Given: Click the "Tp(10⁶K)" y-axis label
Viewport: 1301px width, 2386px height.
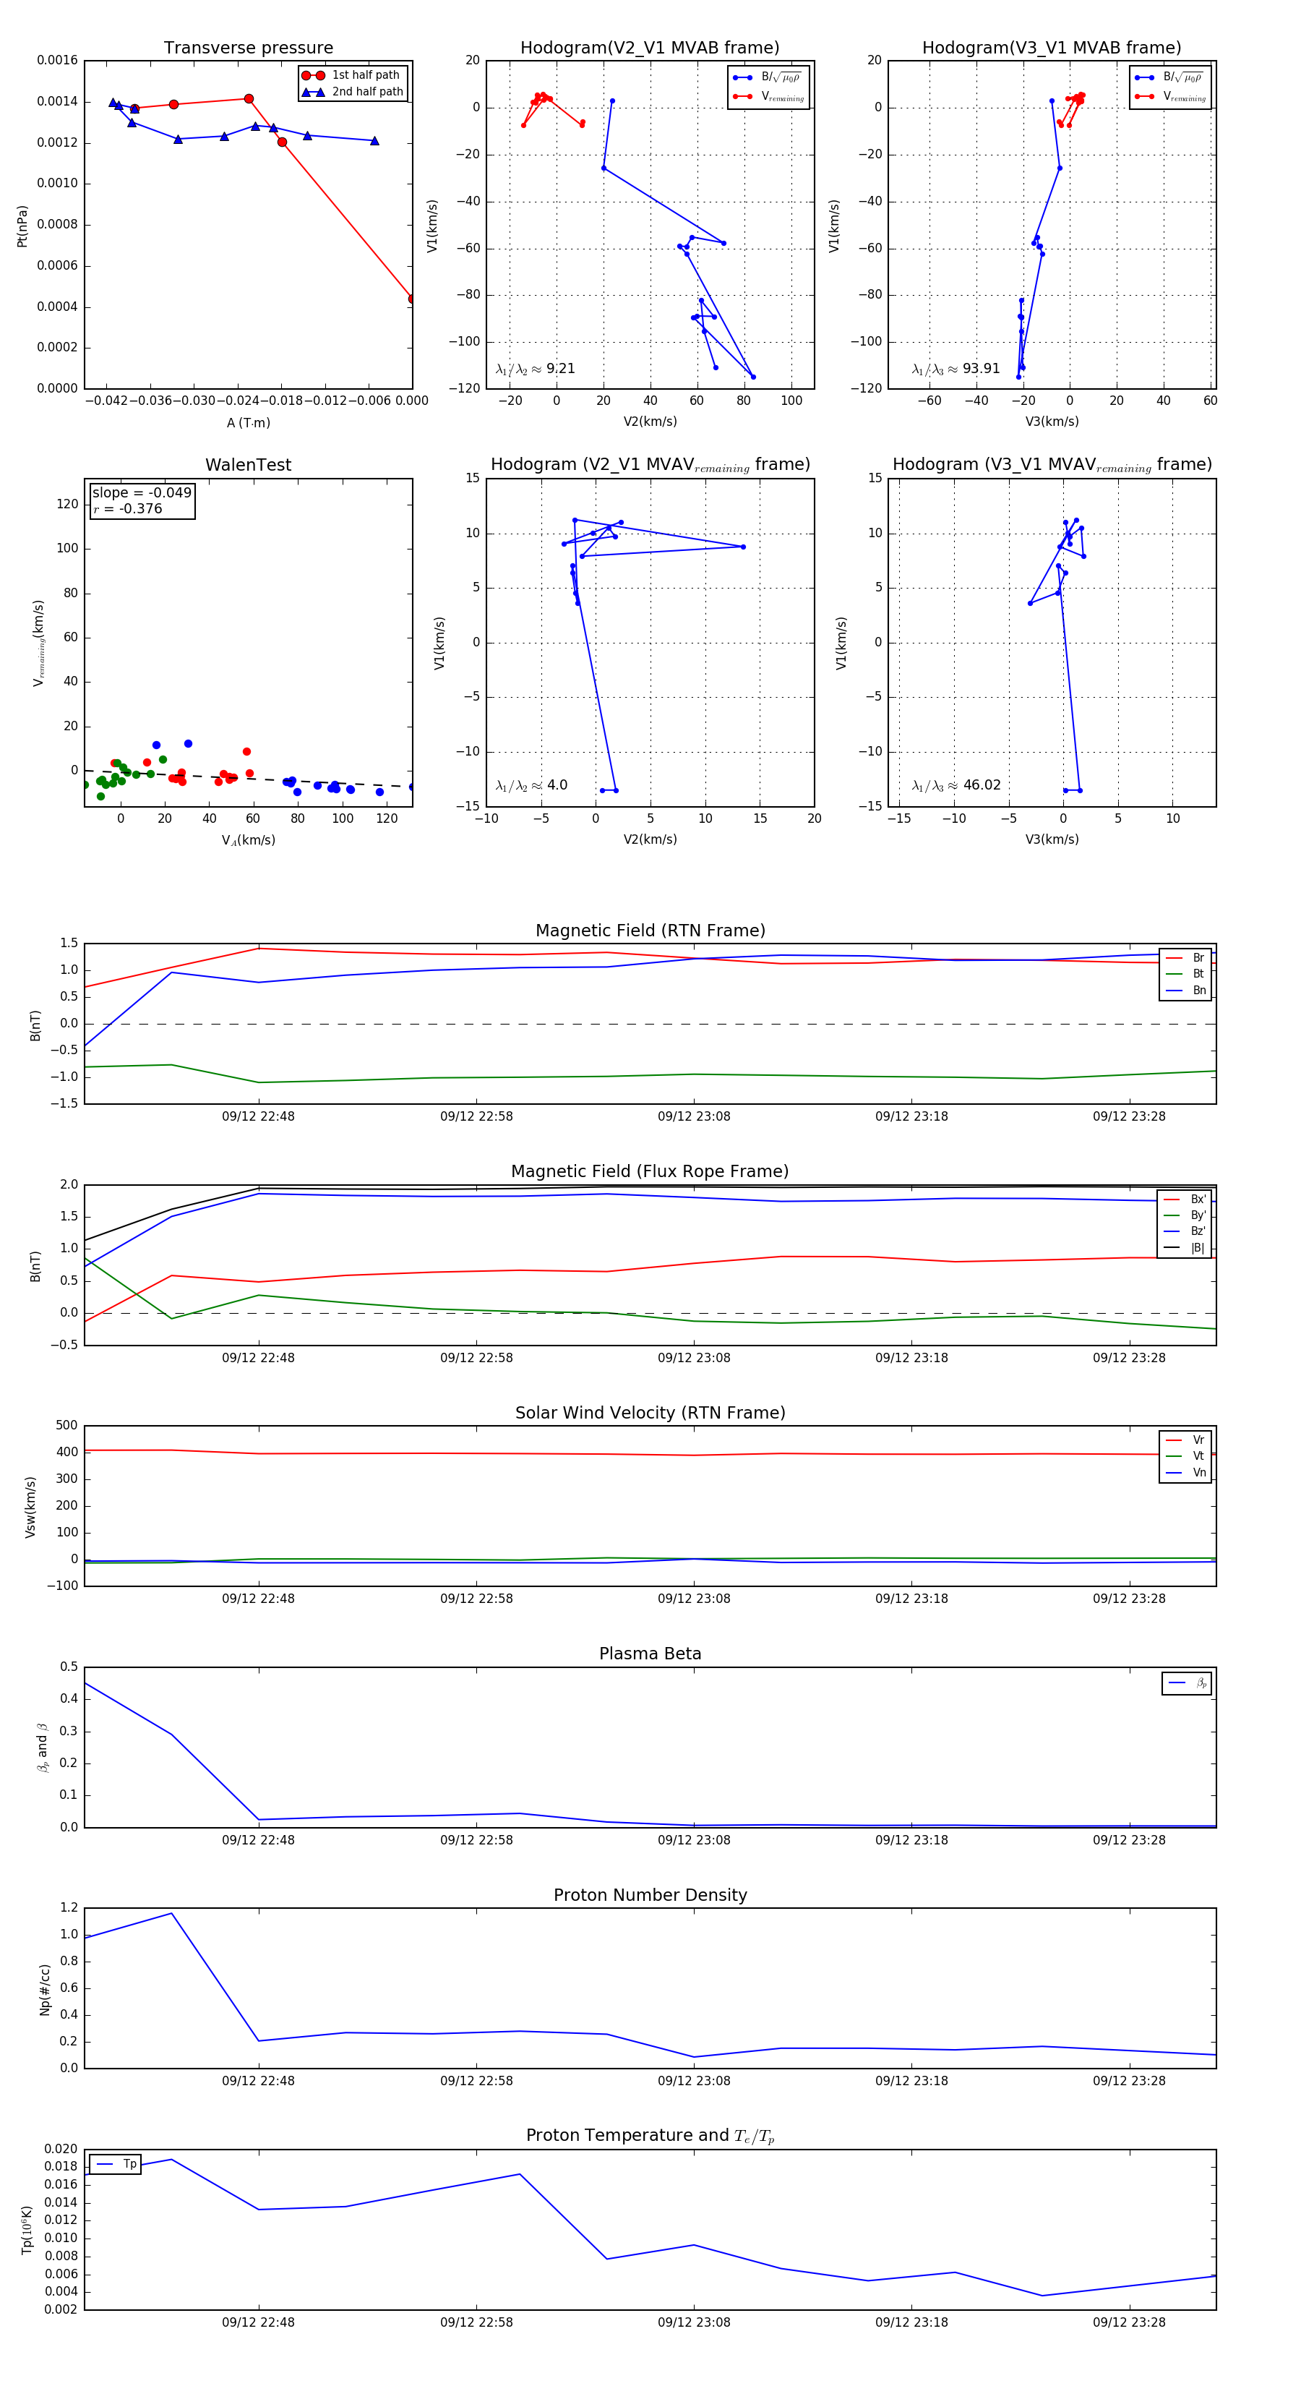Looking at the screenshot, I should [x=27, y=2230].
